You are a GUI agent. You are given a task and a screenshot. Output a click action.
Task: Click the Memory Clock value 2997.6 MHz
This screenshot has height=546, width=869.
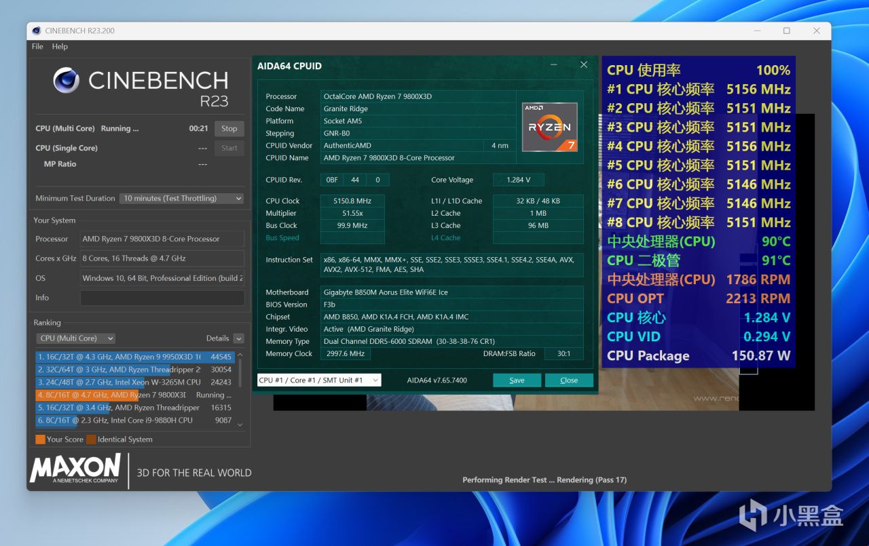(346, 354)
